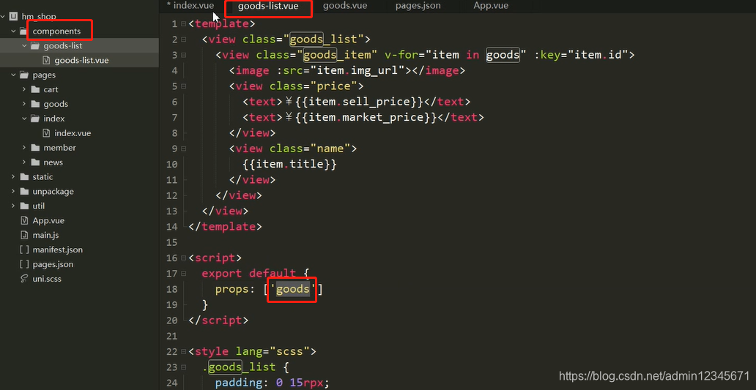Screen dimensions: 756x390
Task: Click the goods-list.vue file icon
Action: 46,60
